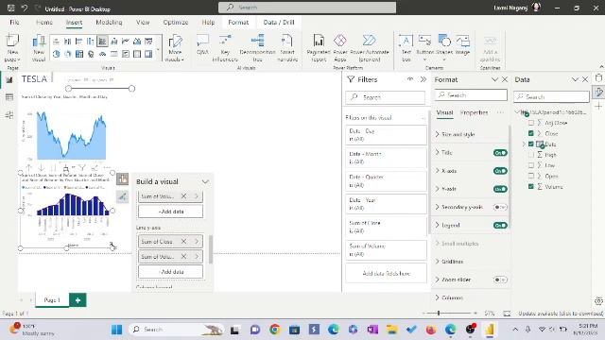605x340 pixels.
Task: Switch to Model view in left sidebar
Action: [9, 114]
